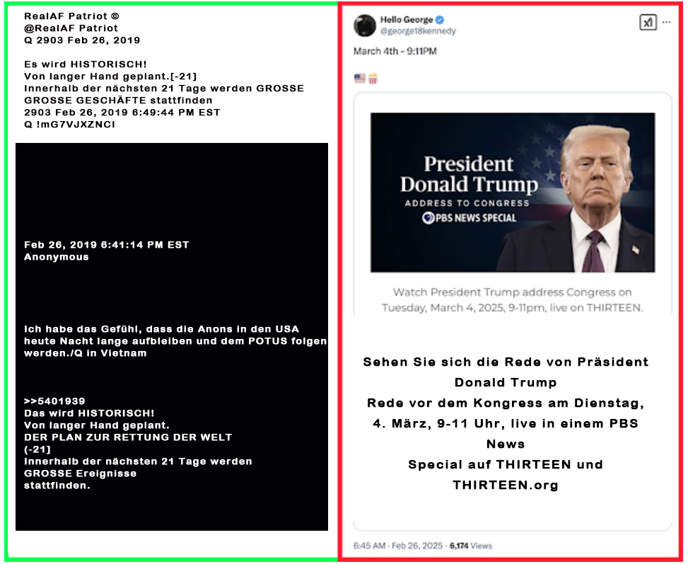Viewport: 688px width, 564px height.
Task: Open the @george18kennedy handle
Action: coord(418,31)
